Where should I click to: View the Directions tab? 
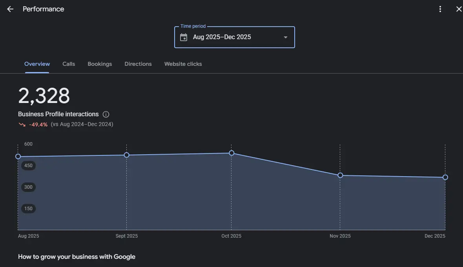[x=138, y=64]
